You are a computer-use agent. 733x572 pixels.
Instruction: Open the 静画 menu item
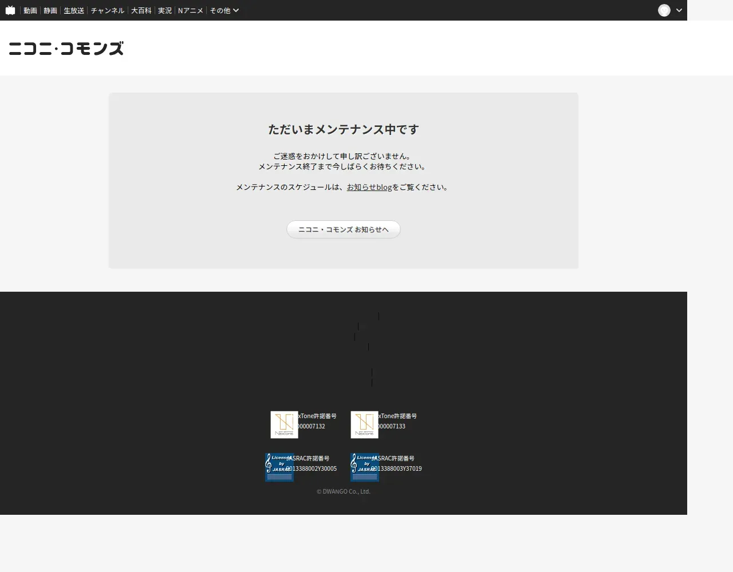pyautogui.click(x=50, y=10)
